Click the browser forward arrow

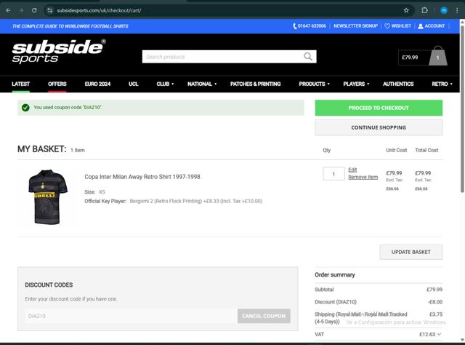21,10
